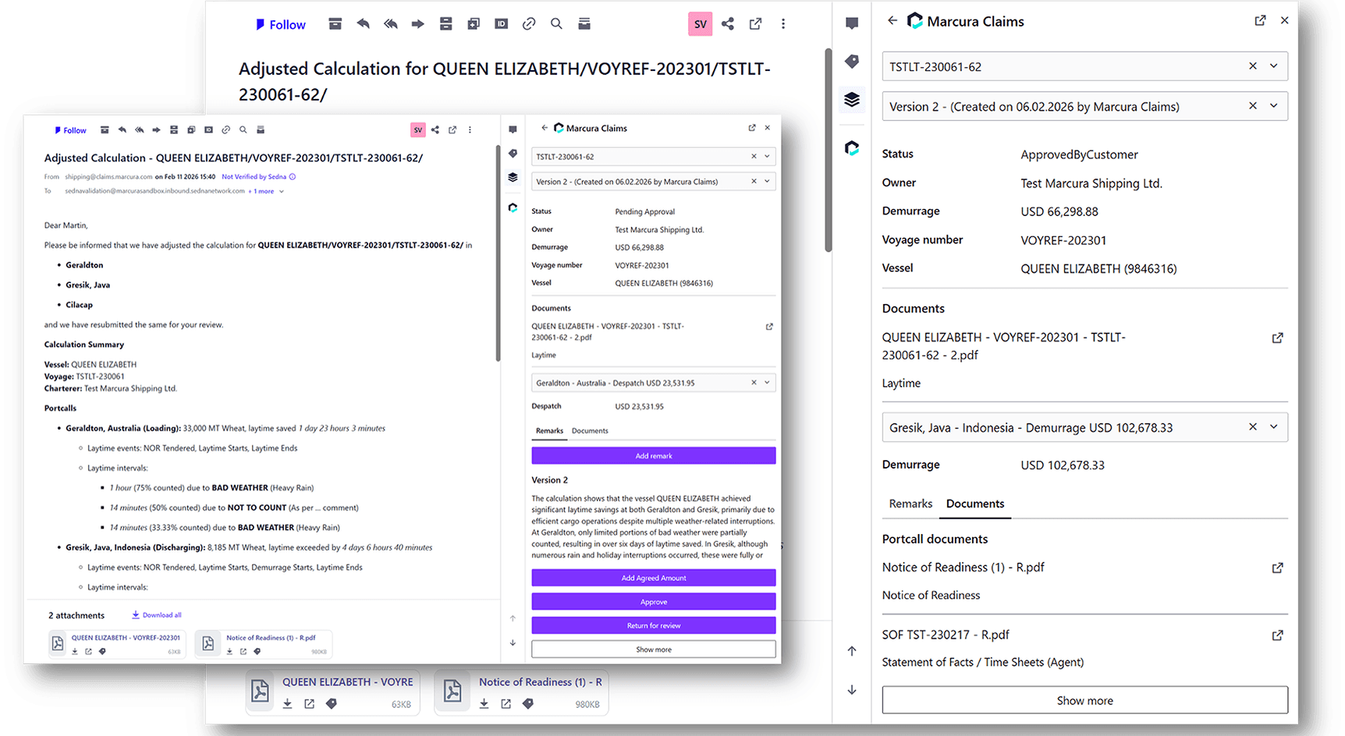Click the Download all attachments link
Image resolution: width=1345 pixels, height=736 pixels.
coord(156,615)
